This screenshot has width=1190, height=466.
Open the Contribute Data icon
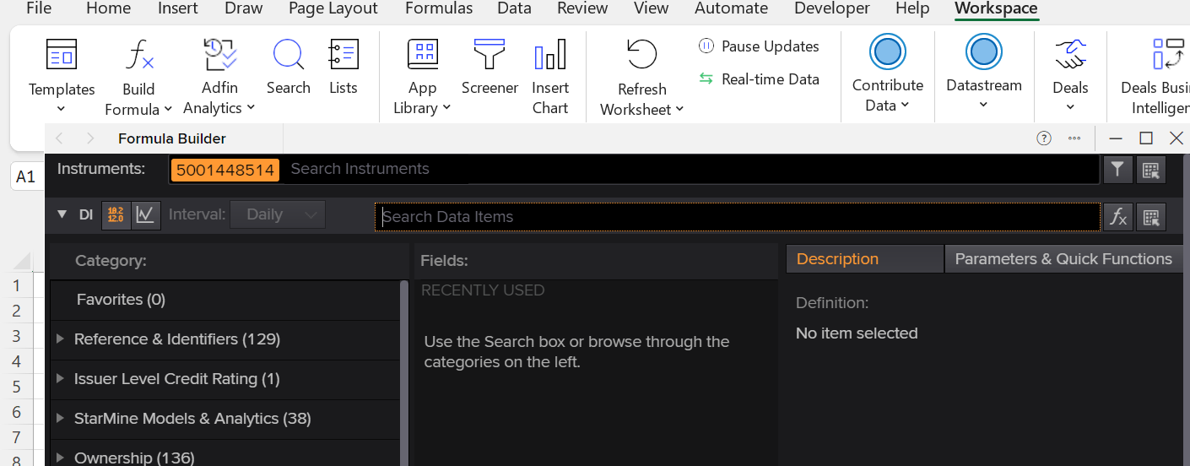[x=887, y=52]
